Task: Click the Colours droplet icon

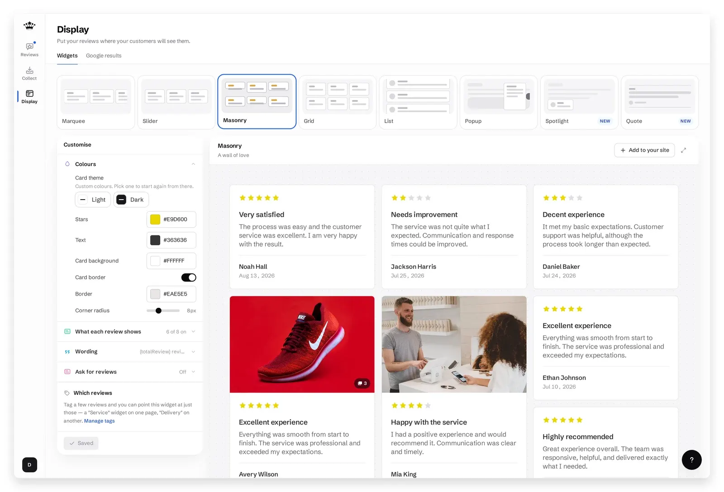Action: 67,164
